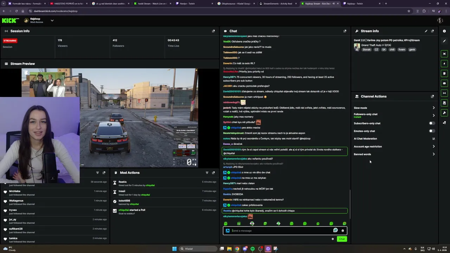Viewport: 450px width, 253px height.
Task: Open filter icon in activity feed panel
Action: coord(98,173)
